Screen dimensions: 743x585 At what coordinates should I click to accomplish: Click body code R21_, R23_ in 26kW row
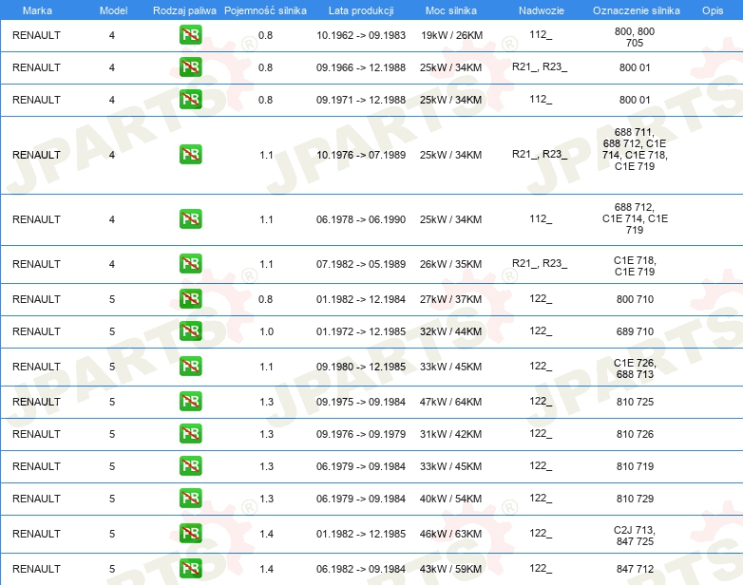click(540, 263)
